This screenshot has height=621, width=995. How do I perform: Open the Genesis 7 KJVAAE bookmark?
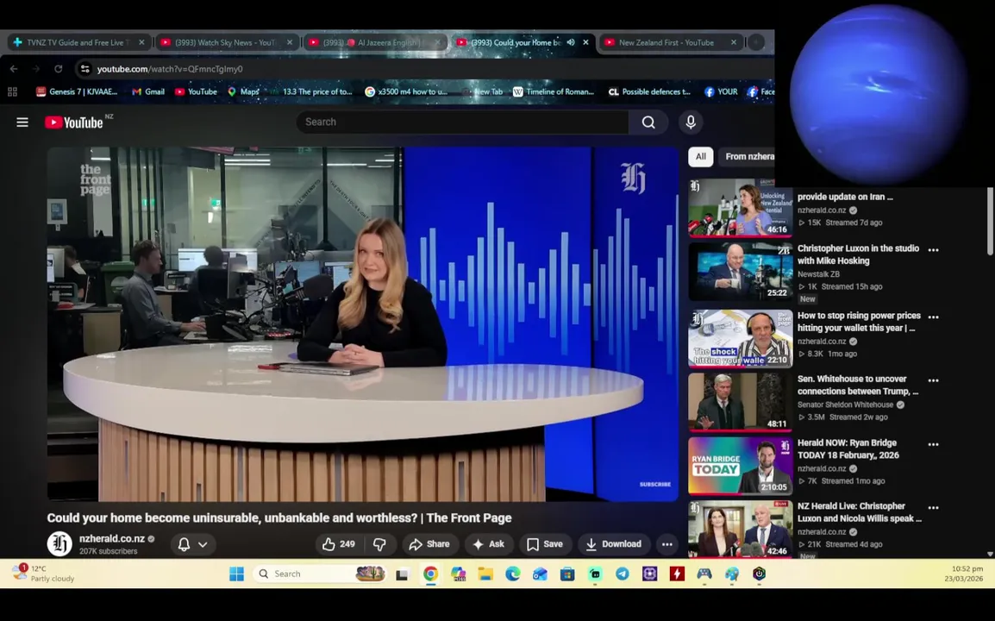[77, 91]
